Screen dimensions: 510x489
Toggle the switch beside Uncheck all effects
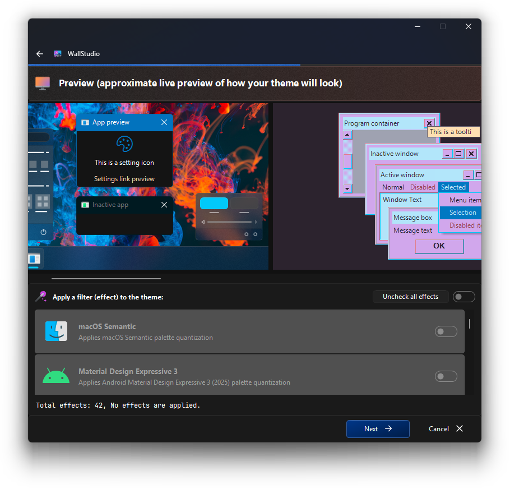pyautogui.click(x=464, y=297)
